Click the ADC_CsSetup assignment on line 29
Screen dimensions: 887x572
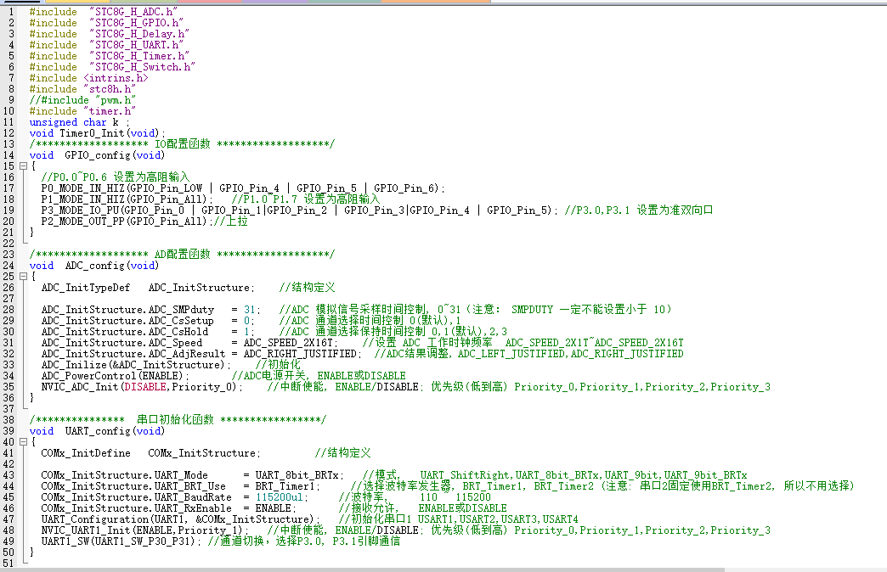point(148,321)
